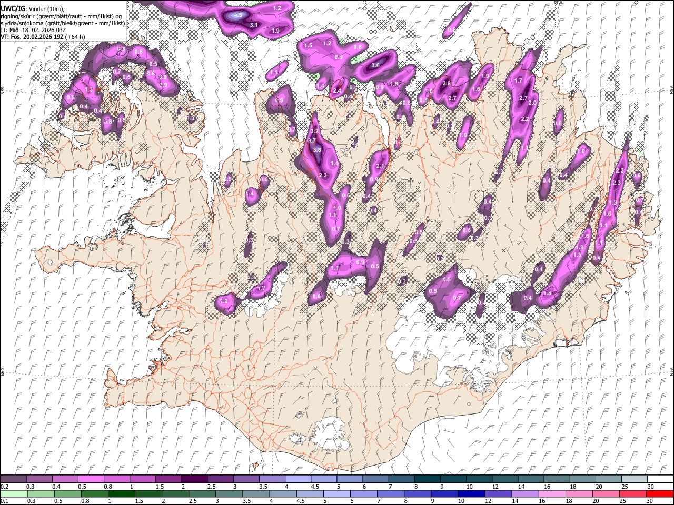The height and width of the screenshot is (505, 674).
Task: Click the 66N latitude label on right edge
Action: pyautogui.click(x=671, y=90)
